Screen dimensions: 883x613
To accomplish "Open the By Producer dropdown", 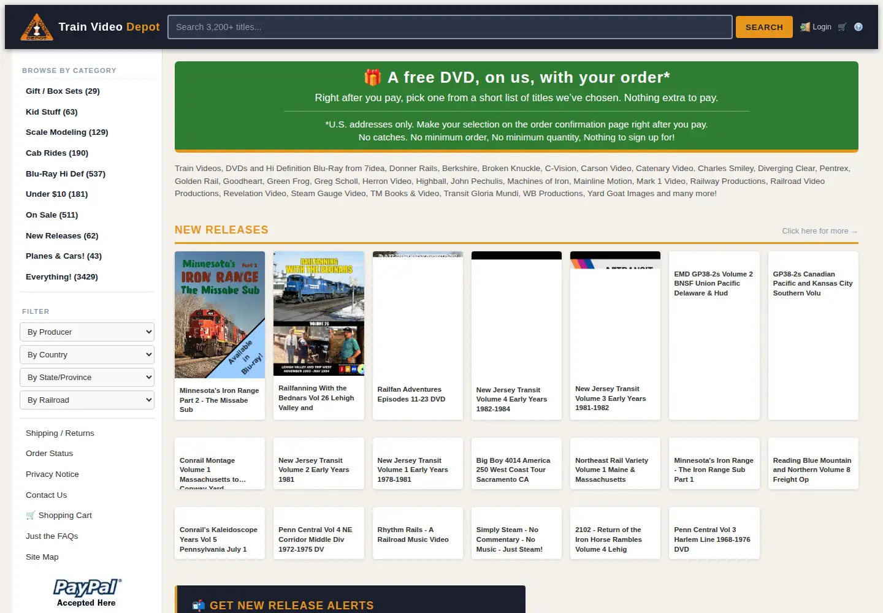I will (x=87, y=332).
